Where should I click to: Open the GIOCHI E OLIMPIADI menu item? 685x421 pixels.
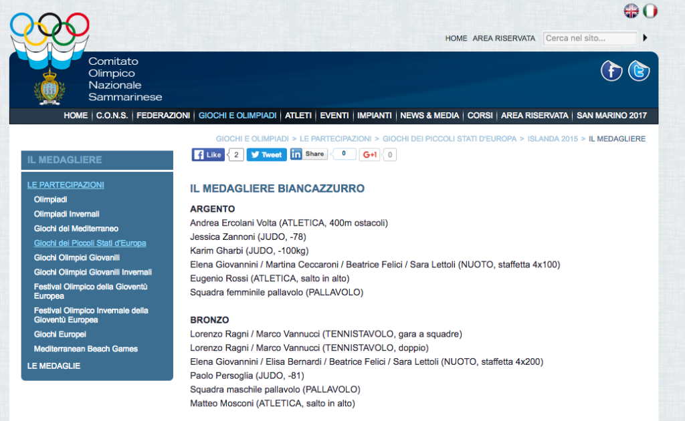(237, 116)
